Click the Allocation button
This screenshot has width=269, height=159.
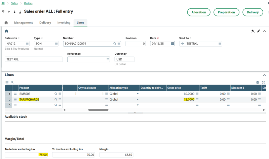coord(199,12)
